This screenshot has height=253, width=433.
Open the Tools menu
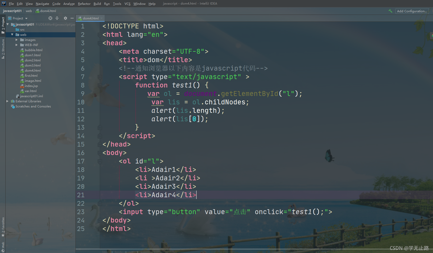[x=117, y=4]
